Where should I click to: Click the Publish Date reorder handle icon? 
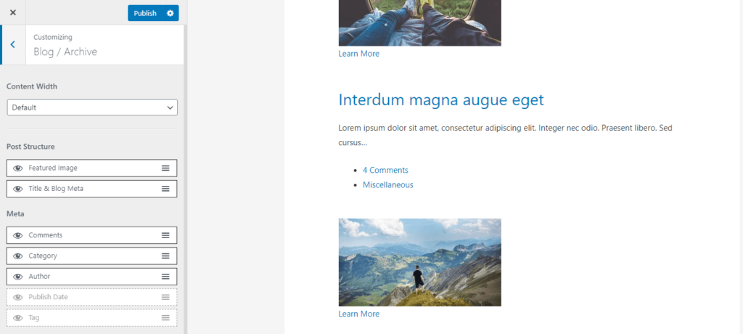click(165, 297)
